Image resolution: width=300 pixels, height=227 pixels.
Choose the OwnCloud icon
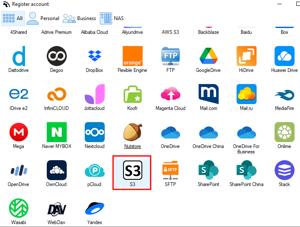tap(57, 170)
